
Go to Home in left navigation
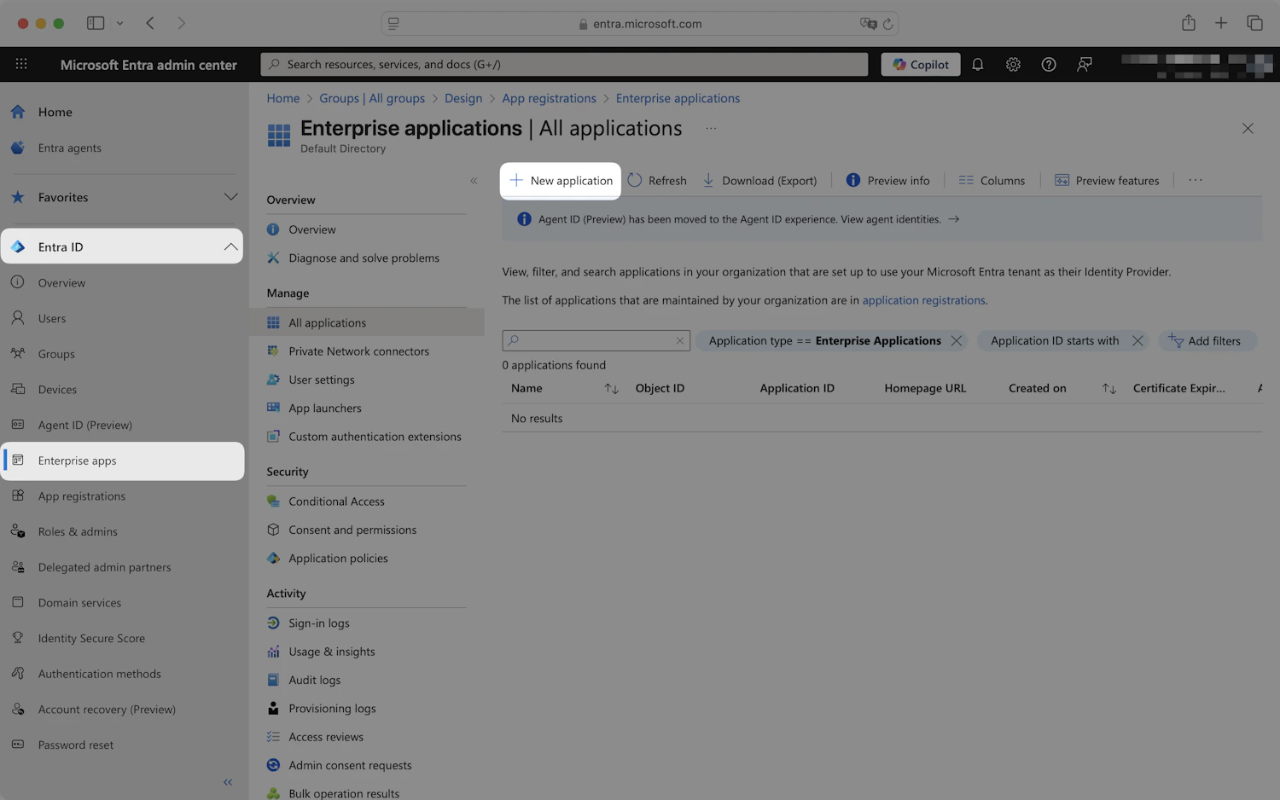click(55, 112)
